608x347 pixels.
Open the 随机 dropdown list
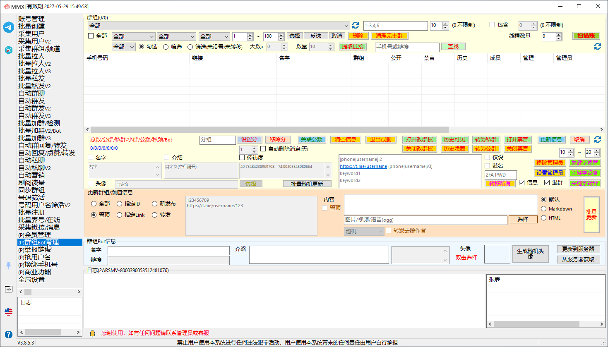364,231
